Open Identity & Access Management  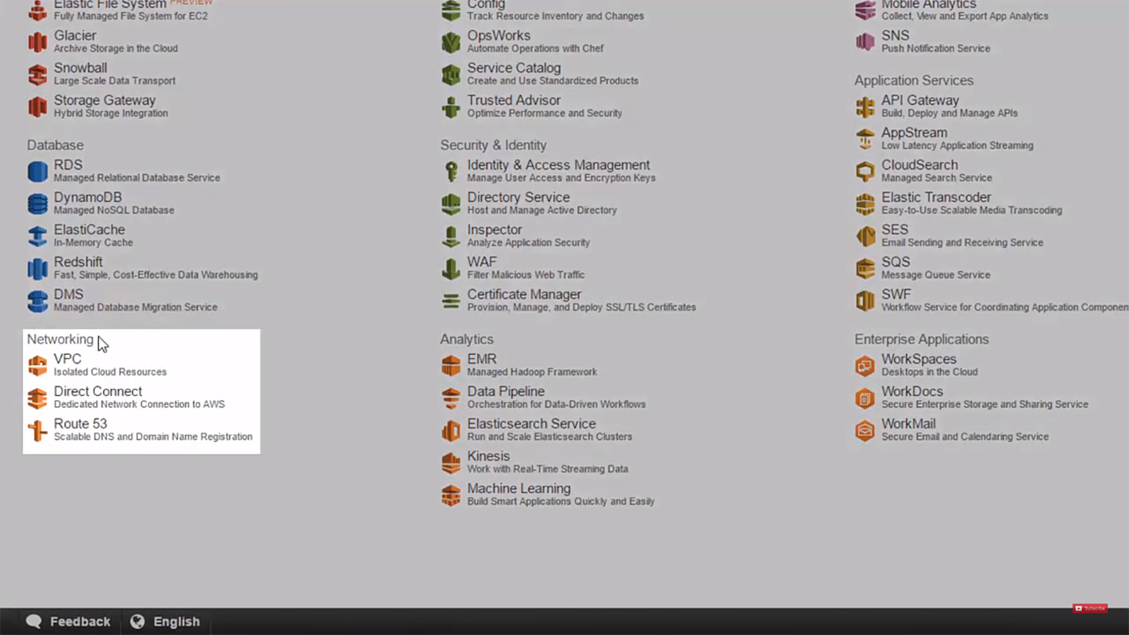pos(558,165)
